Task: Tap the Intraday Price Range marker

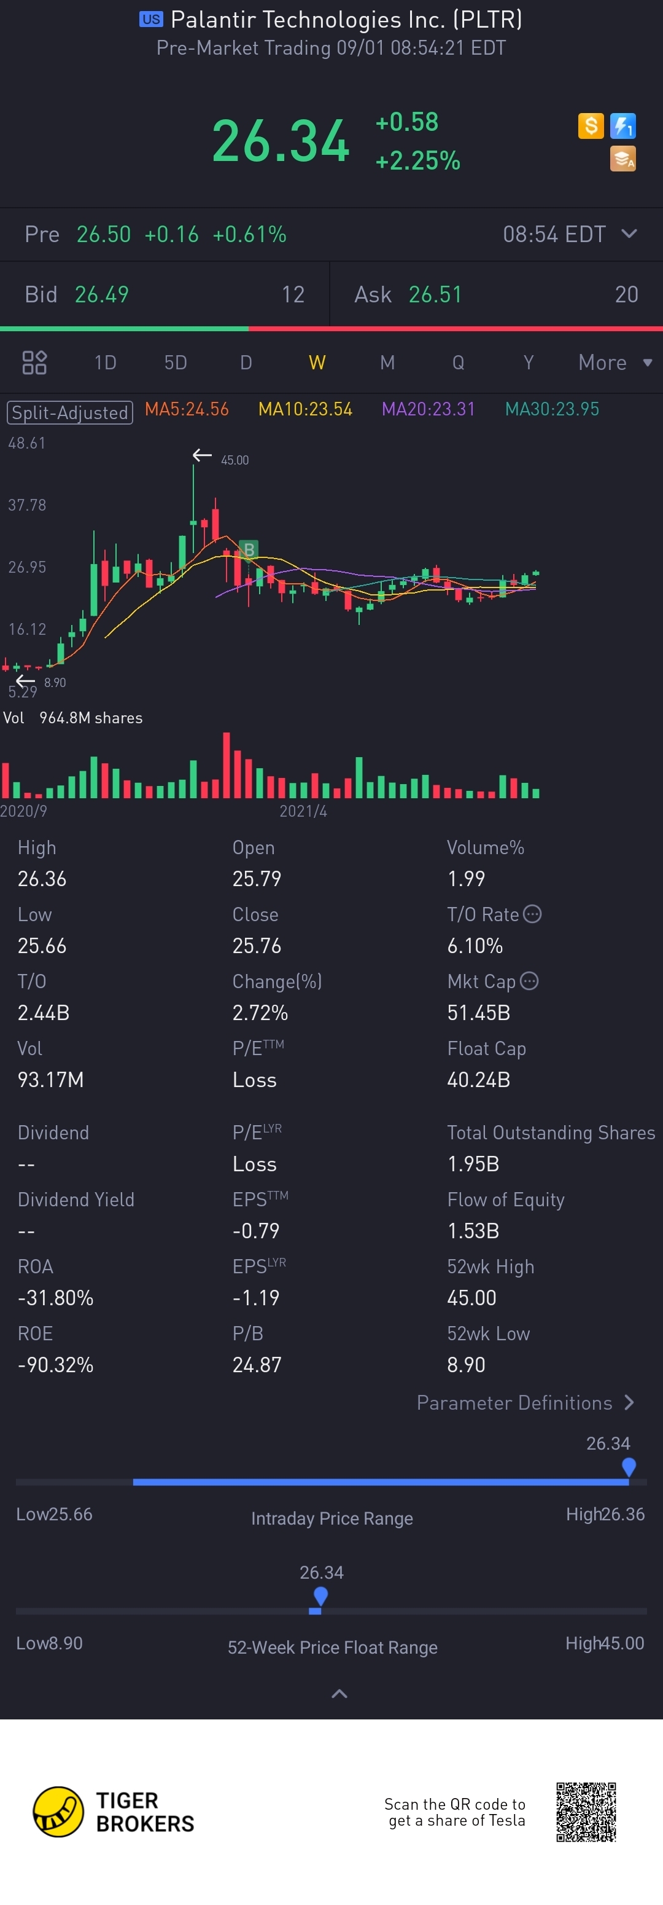Action: tap(629, 1466)
